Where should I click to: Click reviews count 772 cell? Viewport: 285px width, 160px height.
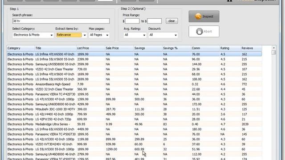[244, 84]
